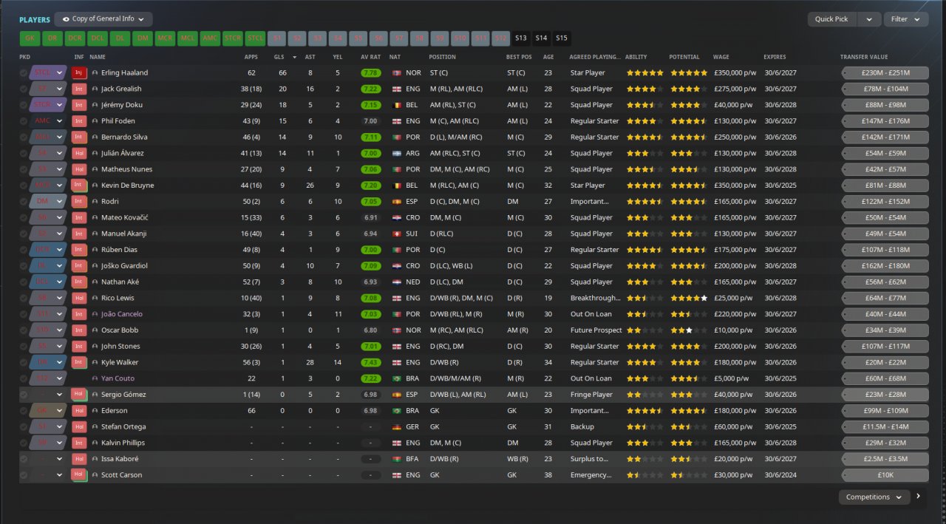Toggle the selection tick for Rodri
This screenshot has width=946, height=524.
click(24, 202)
